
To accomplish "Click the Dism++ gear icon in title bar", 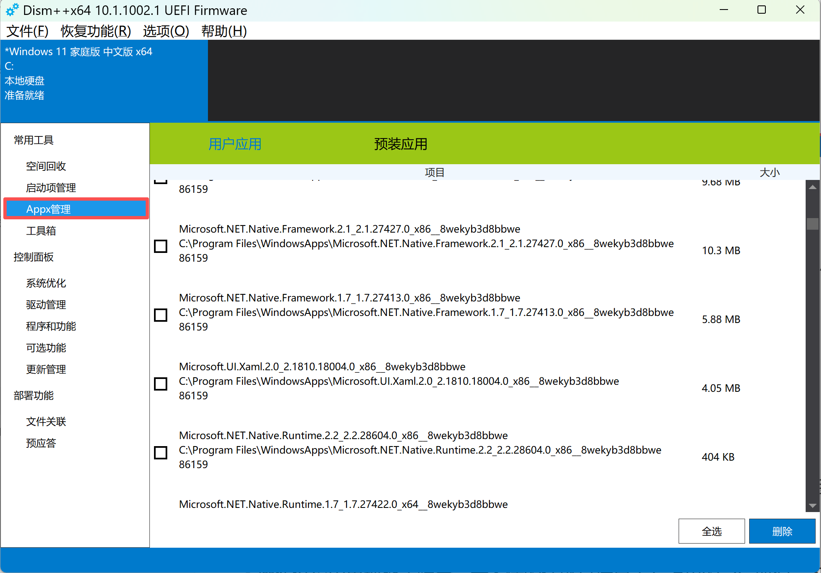I will point(12,10).
